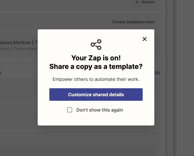Click the Your Zap is on! heading
This screenshot has width=194, height=156.
(x=96, y=58)
